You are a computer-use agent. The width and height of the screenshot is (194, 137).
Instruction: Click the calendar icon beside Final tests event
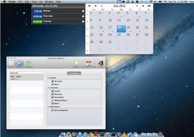coord(83,16)
